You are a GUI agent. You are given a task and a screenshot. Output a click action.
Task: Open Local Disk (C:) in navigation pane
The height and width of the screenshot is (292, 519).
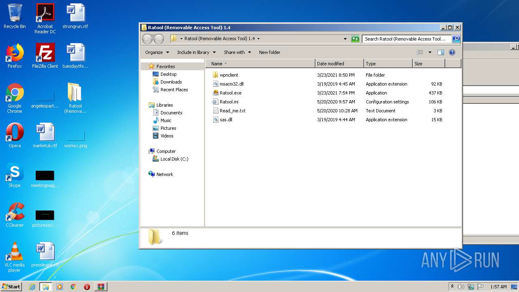174,159
